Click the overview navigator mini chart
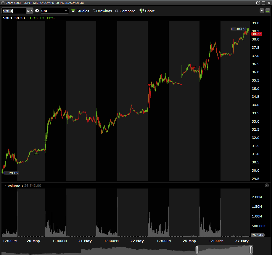Image resolution: width=272 pixels, height=255 pixels. click(127, 250)
